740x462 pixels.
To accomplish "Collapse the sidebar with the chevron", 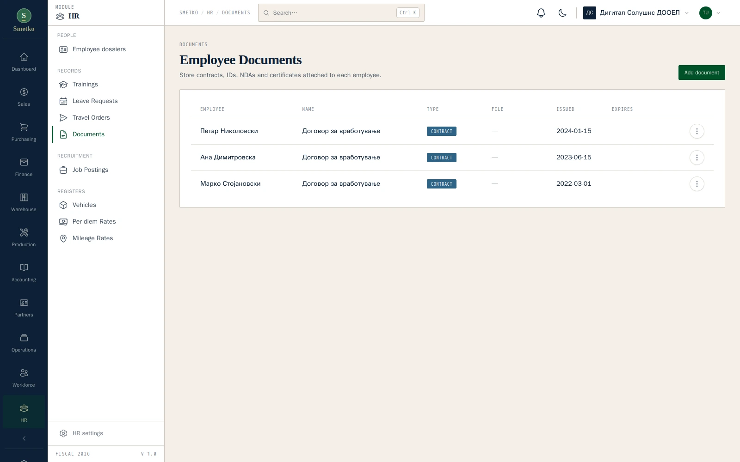I will [x=24, y=438].
